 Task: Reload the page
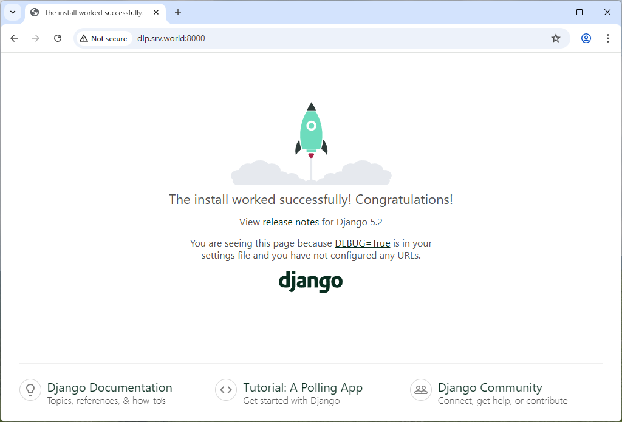coord(58,38)
